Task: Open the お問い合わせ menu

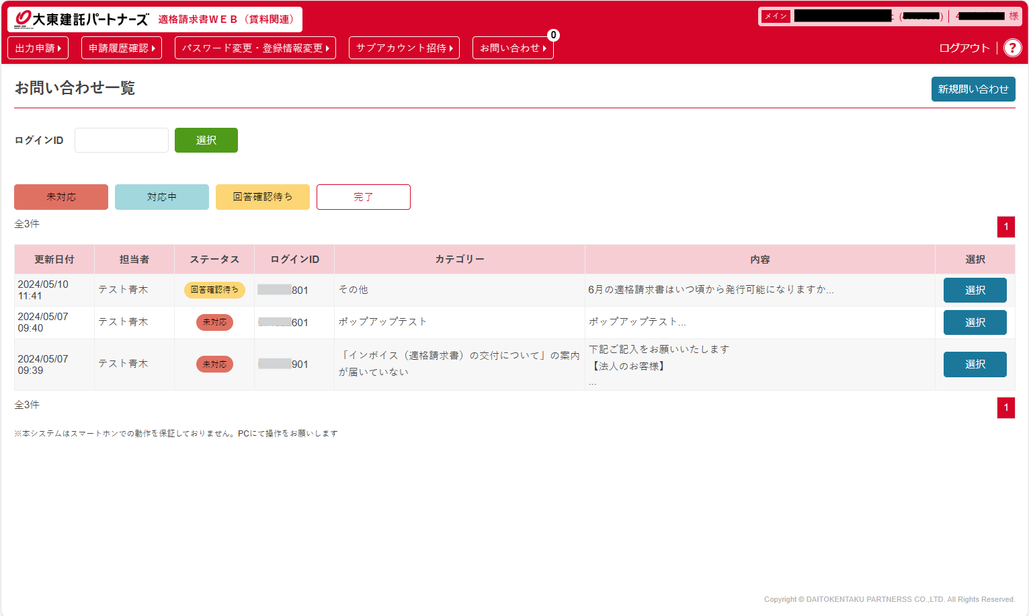Action: tap(513, 48)
